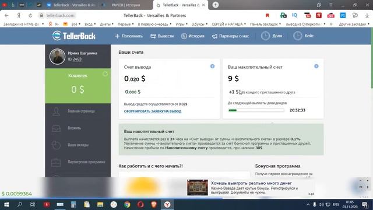Image resolution: width=373 pixels, height=210 pixels.
Task: Click the Доля clock icon
Action: (265, 36)
